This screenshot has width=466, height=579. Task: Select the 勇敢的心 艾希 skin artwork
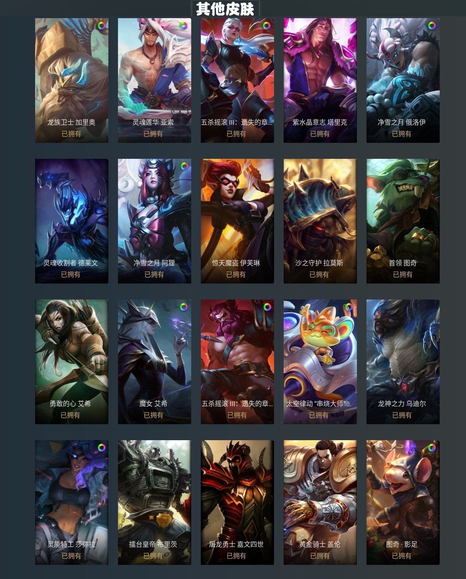coord(71,362)
